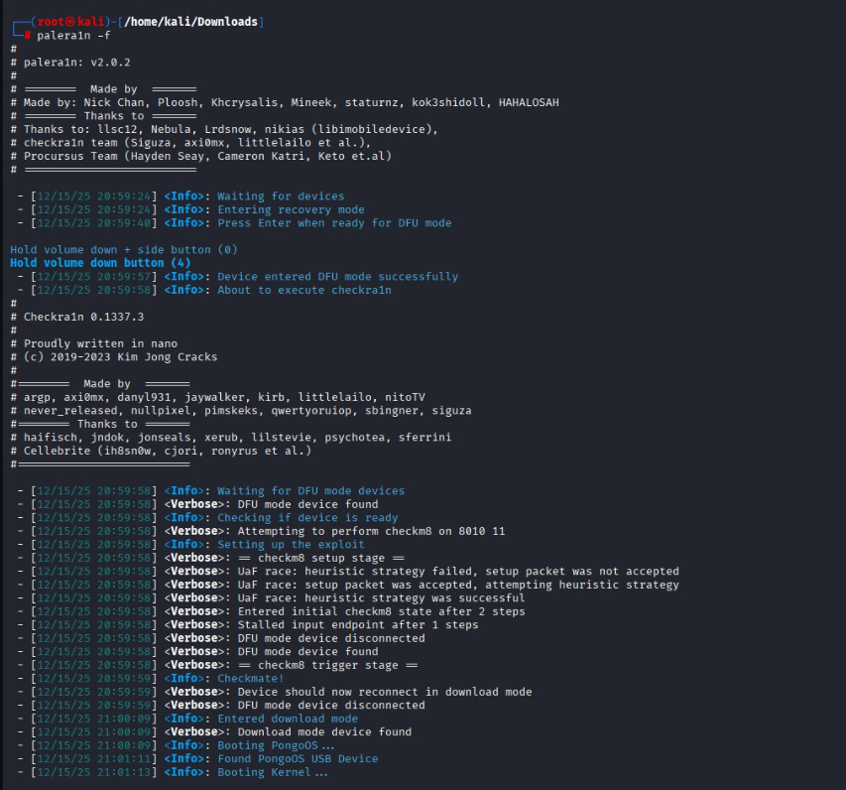
Task: Click "Checking if device is ready" message
Action: point(307,517)
